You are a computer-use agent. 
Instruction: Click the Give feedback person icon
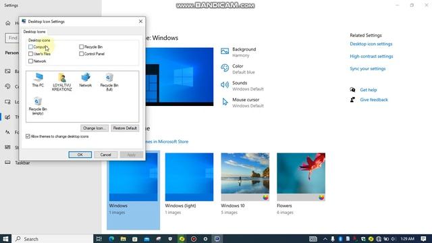[352, 99]
